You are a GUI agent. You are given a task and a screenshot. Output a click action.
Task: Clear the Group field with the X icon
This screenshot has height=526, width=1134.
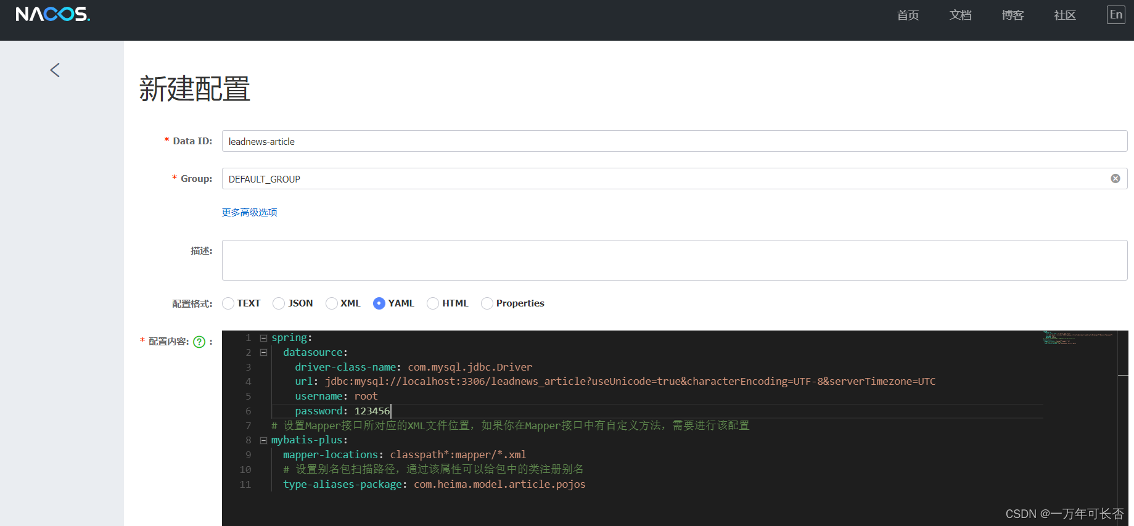tap(1116, 179)
